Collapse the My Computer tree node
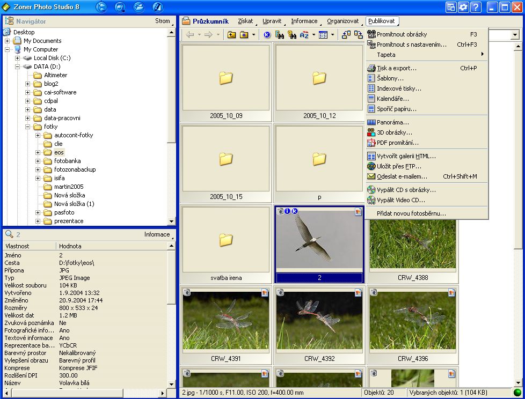Image resolution: width=525 pixels, height=399 pixels. click(7, 49)
